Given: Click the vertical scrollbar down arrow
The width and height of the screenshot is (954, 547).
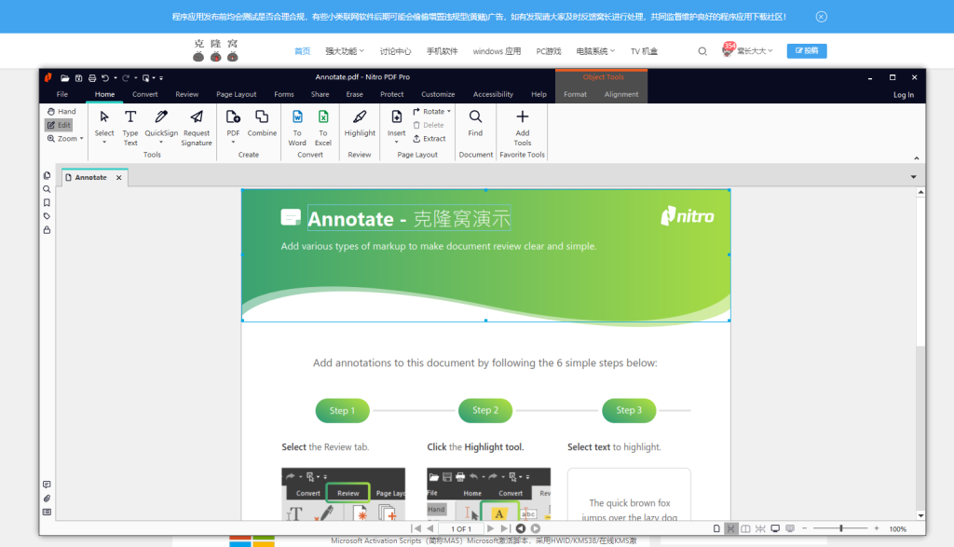Looking at the screenshot, I should (920, 515).
